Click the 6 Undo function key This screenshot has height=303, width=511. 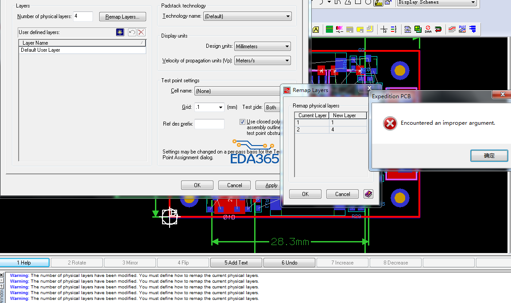(x=290, y=263)
